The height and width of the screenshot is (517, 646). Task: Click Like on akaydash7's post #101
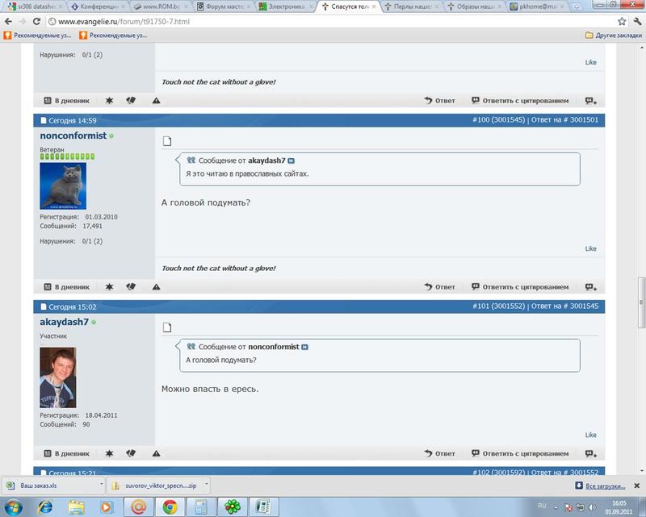[590, 435]
